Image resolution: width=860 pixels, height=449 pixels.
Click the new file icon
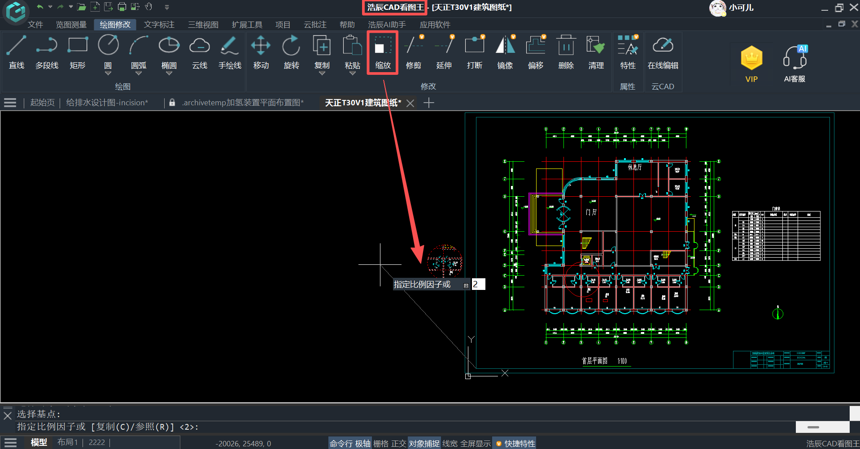[x=95, y=7]
